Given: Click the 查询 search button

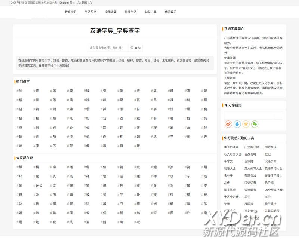Looking at the screenshot, I should (135, 48).
